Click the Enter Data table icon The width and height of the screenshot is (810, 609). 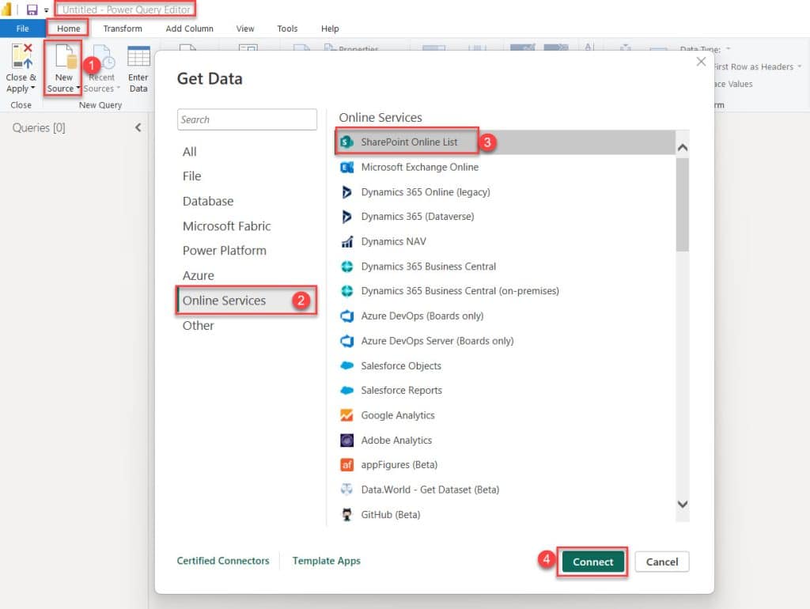click(138, 56)
